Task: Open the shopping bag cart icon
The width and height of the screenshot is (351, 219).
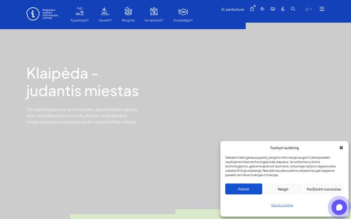Action: pyautogui.click(x=253, y=9)
